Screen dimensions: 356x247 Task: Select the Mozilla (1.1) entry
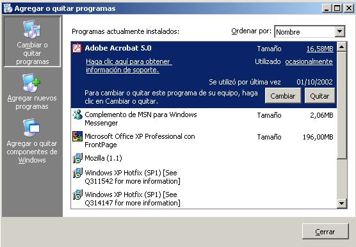[204, 158]
